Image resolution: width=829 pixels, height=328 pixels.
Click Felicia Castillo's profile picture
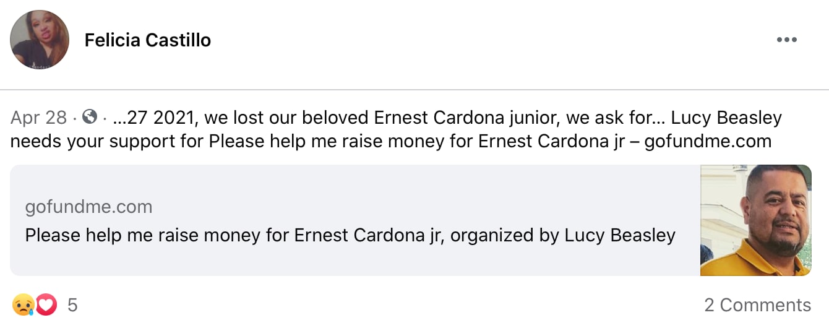[x=40, y=40]
